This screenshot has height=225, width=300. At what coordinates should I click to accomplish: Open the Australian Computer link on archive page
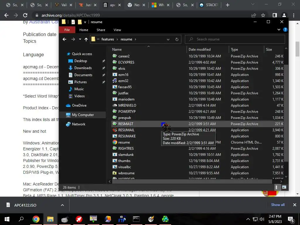(44, 22)
